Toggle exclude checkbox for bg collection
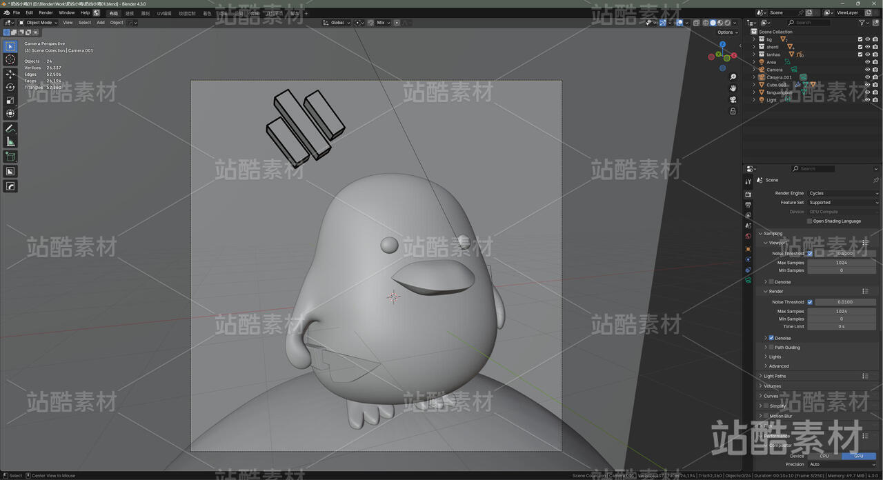The width and height of the screenshot is (883, 480). [x=860, y=39]
